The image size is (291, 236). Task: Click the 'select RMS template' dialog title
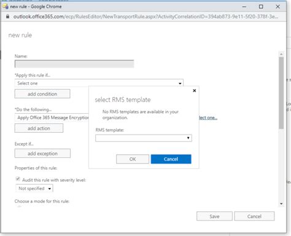[x=123, y=100]
